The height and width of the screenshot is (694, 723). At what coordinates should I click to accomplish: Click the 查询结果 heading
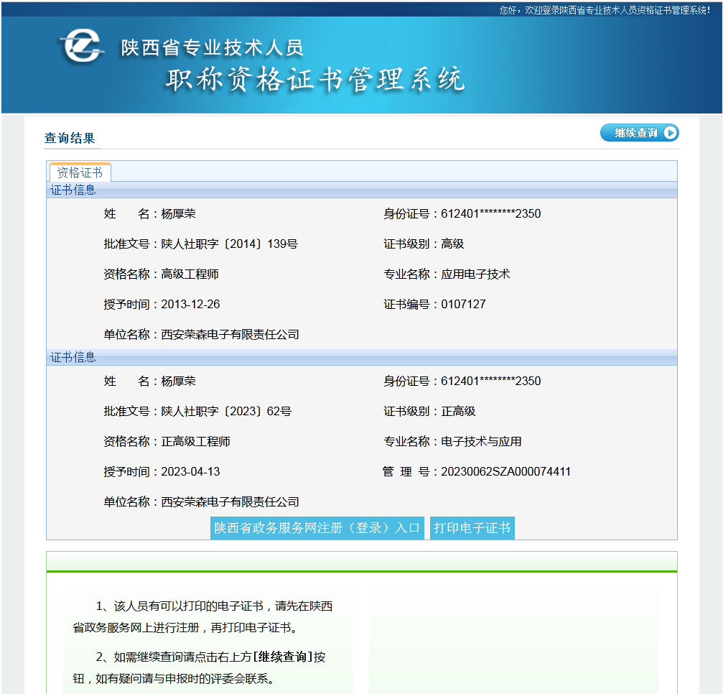coord(70,138)
